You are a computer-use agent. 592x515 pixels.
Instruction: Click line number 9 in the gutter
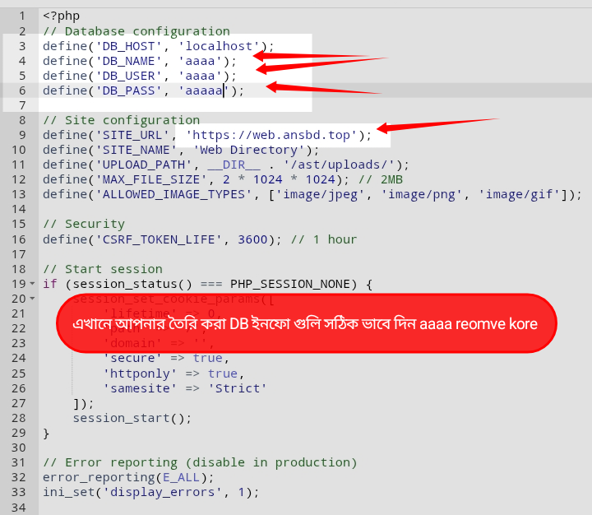coord(21,135)
